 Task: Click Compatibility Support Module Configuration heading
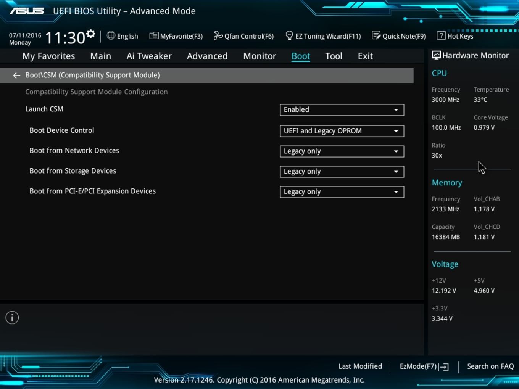[97, 92]
